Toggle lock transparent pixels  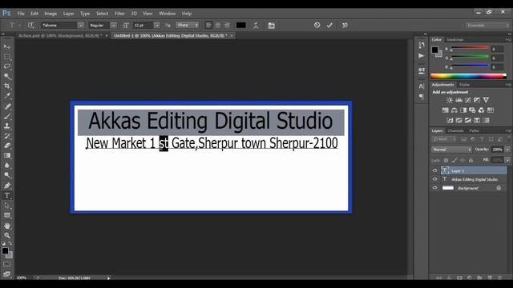(446, 160)
